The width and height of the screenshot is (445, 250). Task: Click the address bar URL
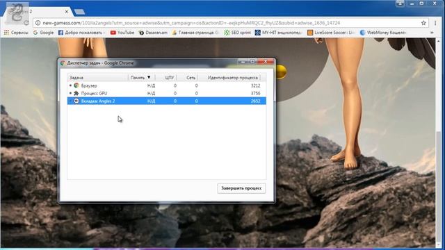[191, 23]
